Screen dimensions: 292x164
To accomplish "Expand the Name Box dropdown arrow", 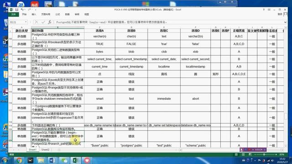I will 26,22.
